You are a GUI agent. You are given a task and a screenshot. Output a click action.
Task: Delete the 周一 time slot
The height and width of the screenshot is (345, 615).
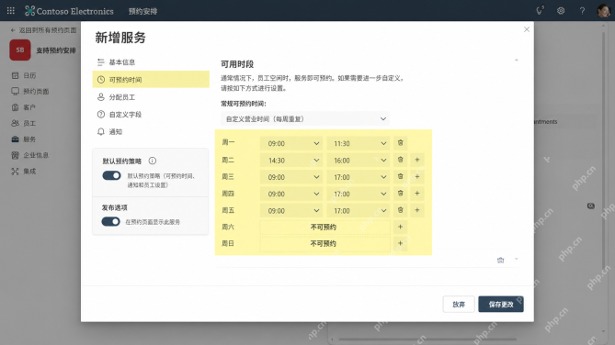pyautogui.click(x=401, y=143)
